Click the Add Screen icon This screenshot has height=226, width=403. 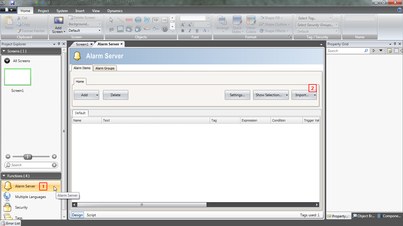58,21
